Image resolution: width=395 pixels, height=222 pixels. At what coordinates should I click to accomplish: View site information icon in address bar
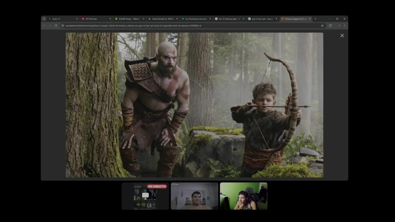[x=63, y=26]
